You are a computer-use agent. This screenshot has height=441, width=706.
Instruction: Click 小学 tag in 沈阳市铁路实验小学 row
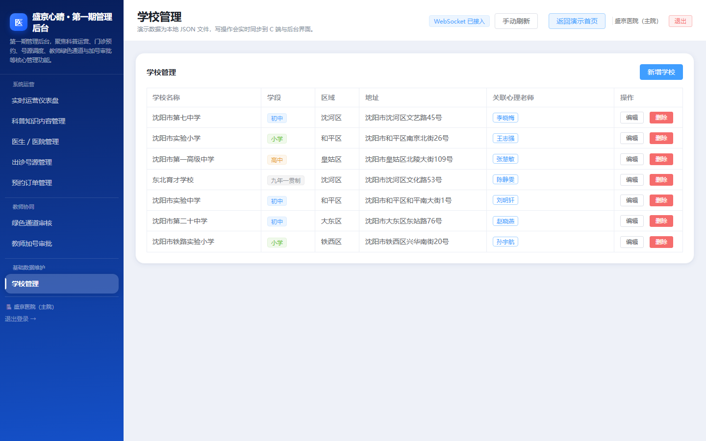tap(277, 243)
